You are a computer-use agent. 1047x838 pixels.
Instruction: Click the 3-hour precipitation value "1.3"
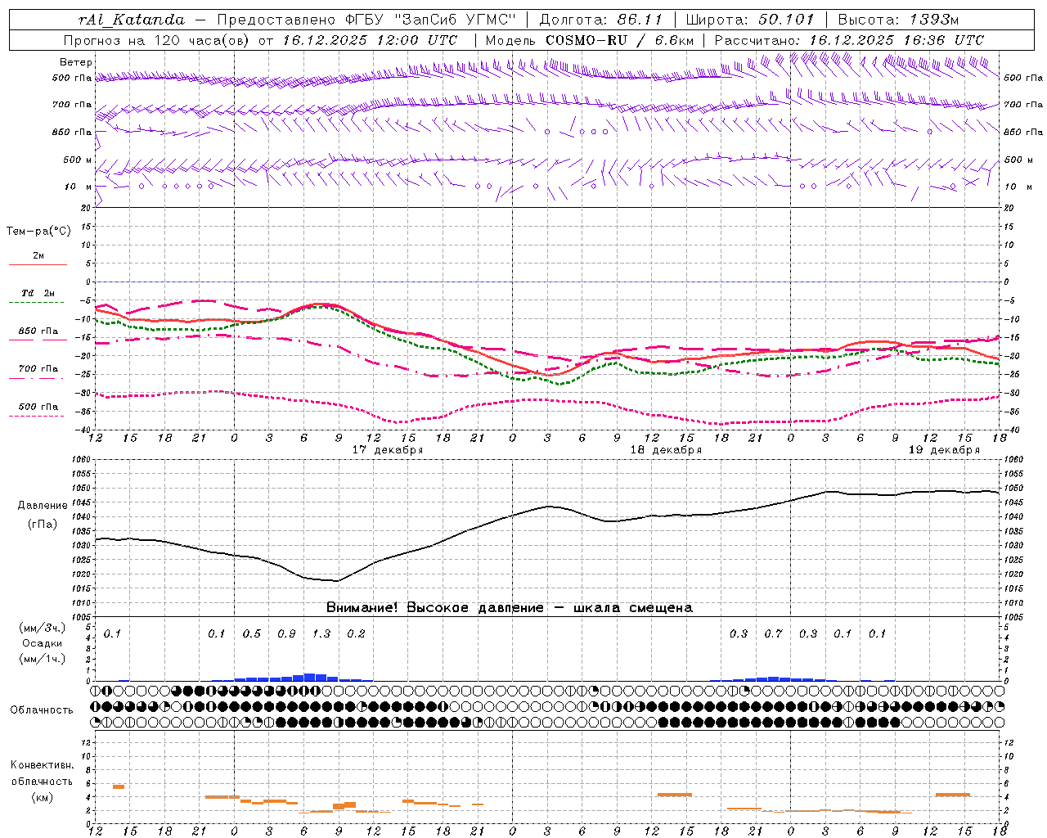tap(321, 634)
